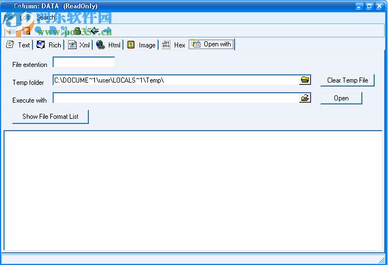388x265 pixels.
Task: Click the Clear Temp File button
Action: click(x=347, y=80)
